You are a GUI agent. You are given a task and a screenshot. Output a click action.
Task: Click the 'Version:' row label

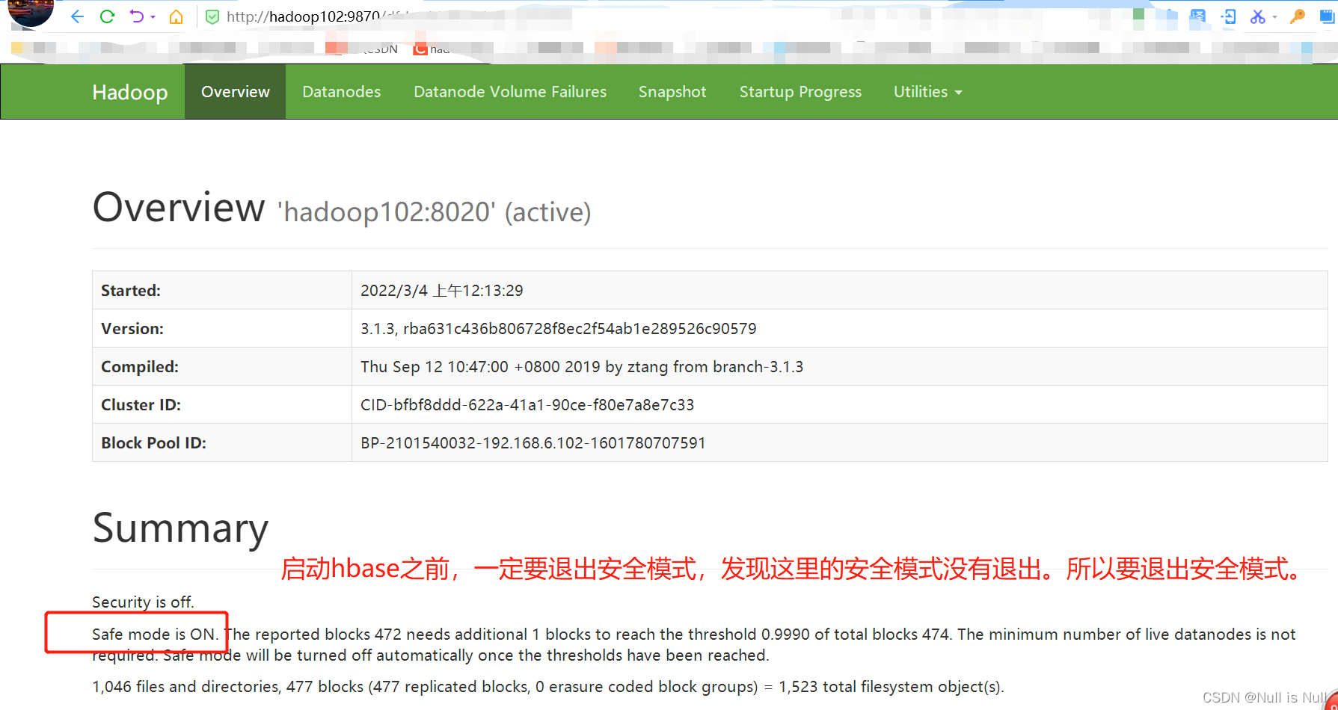[x=132, y=329]
